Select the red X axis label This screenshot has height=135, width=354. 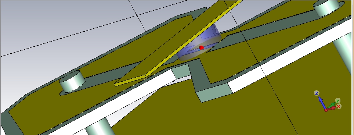[339, 106]
